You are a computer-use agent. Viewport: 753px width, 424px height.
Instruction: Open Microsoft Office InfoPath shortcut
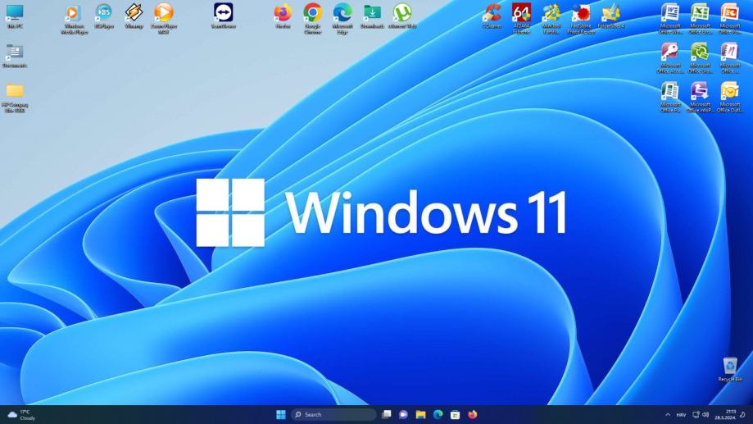tap(701, 98)
